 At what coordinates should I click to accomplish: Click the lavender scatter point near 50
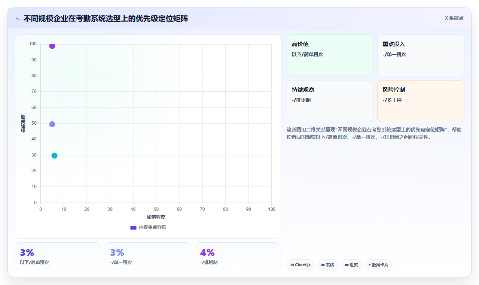[x=52, y=124]
